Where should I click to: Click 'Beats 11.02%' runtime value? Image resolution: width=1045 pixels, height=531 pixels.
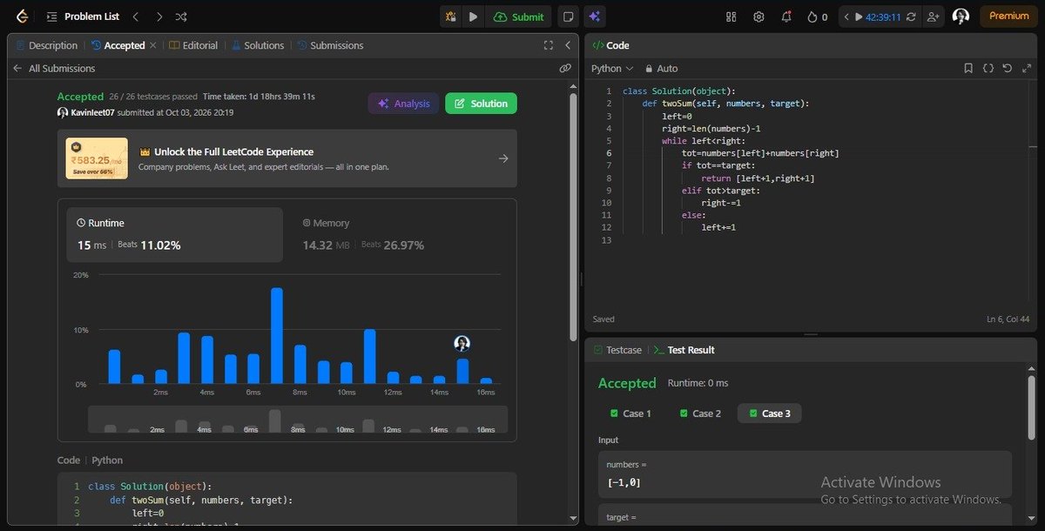(x=149, y=245)
